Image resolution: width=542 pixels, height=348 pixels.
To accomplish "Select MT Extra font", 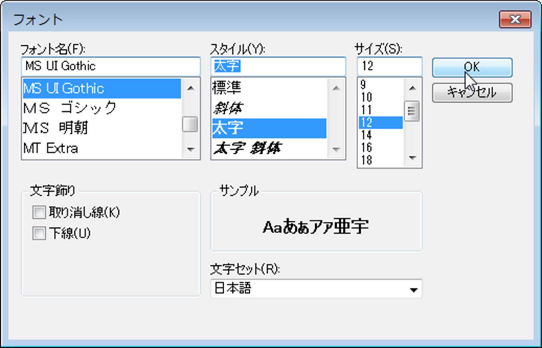I will point(51,148).
